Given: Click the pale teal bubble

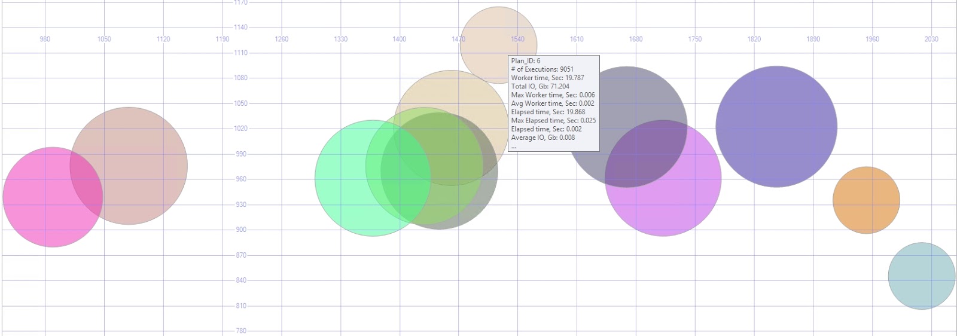Looking at the screenshot, I should point(922,276).
